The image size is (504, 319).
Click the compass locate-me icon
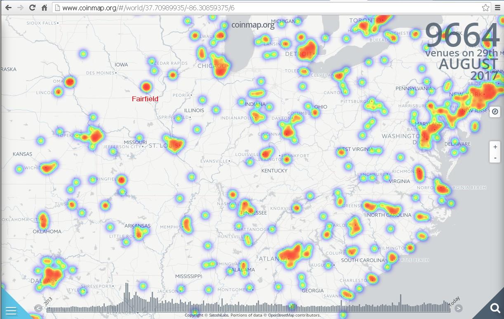click(495, 112)
